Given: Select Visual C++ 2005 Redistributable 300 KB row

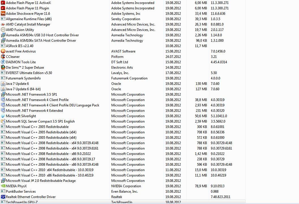Looking at the screenshot, I should point(123,127).
